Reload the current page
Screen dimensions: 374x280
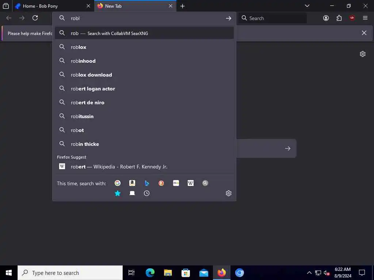[35, 18]
